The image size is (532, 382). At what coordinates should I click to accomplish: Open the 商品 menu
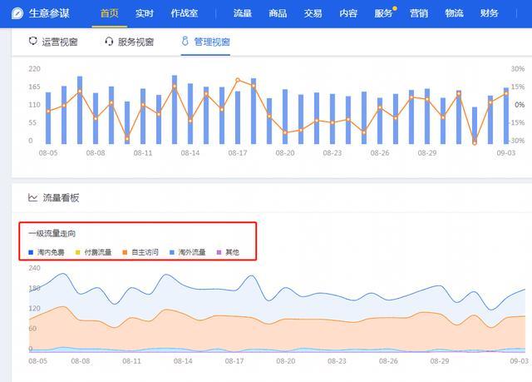point(278,13)
